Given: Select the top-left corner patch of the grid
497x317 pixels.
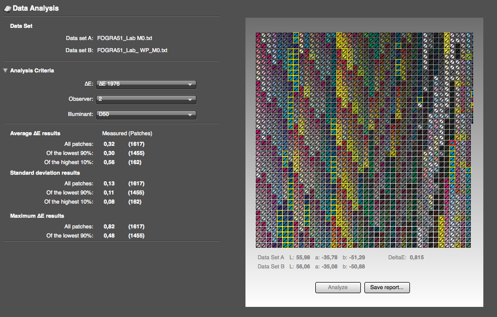Looking at the screenshot, I should 258,35.
